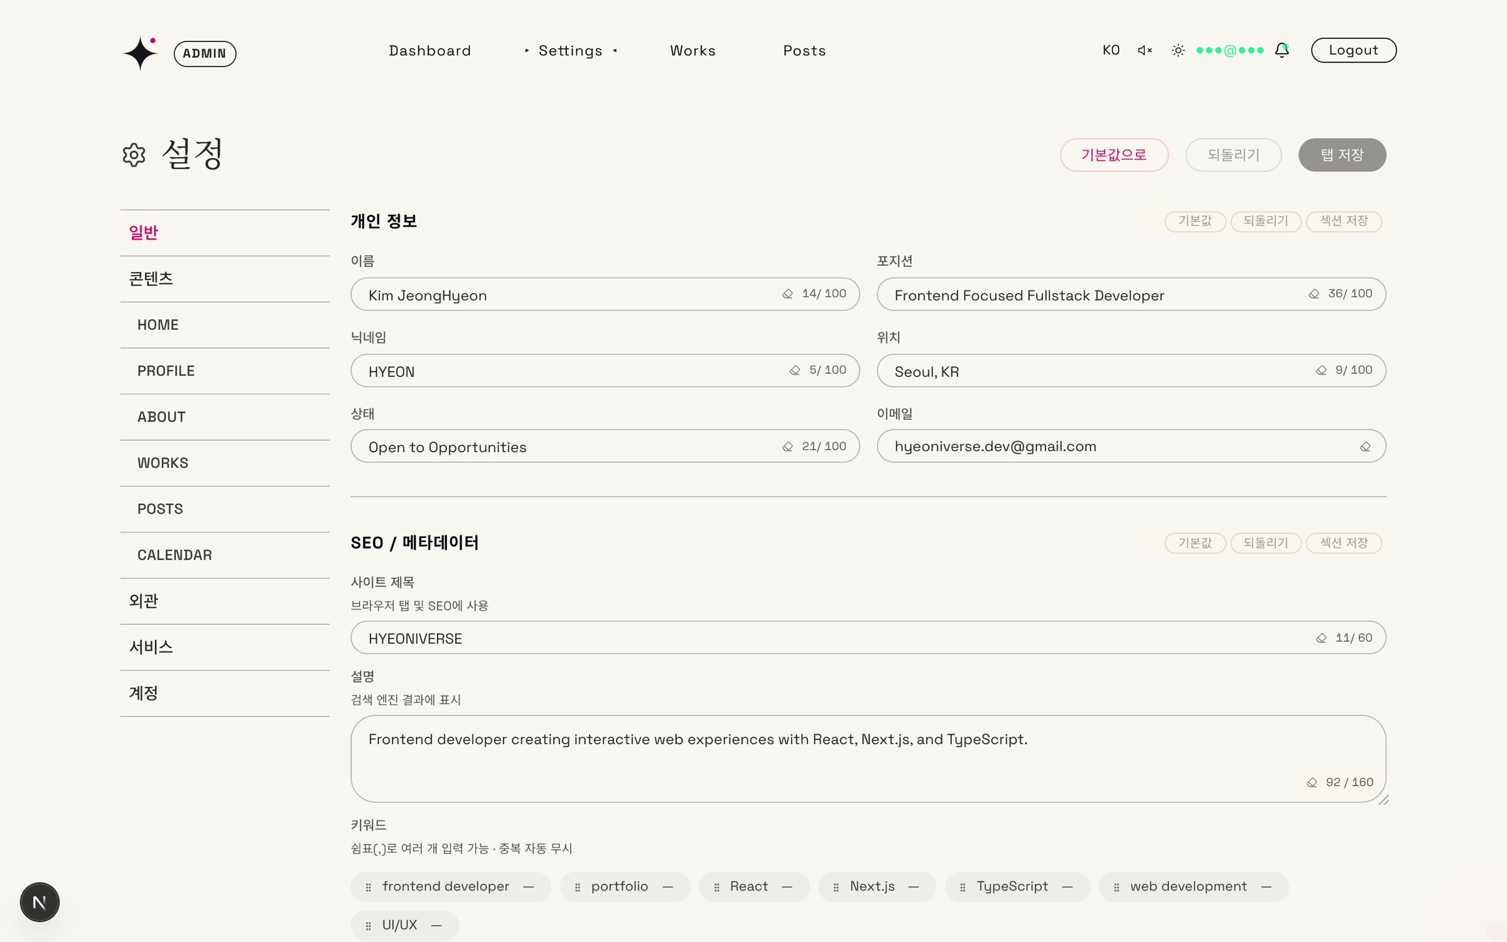Click the 기본값으로 reset button
Viewport: 1507px width, 942px height.
[x=1114, y=154]
